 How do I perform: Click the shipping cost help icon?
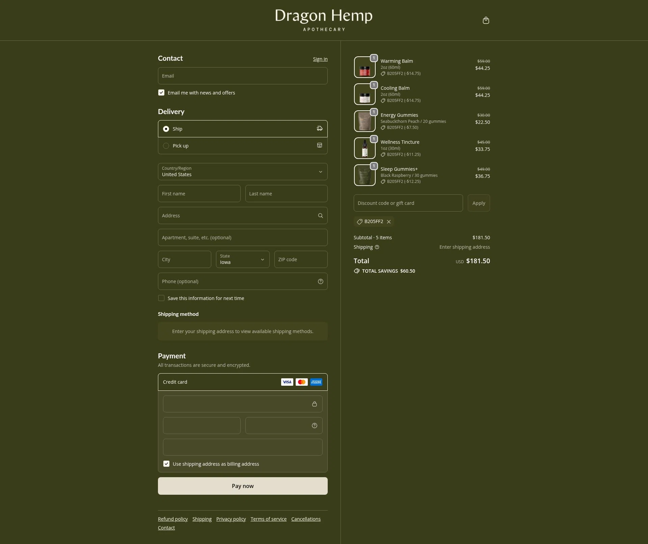point(377,247)
